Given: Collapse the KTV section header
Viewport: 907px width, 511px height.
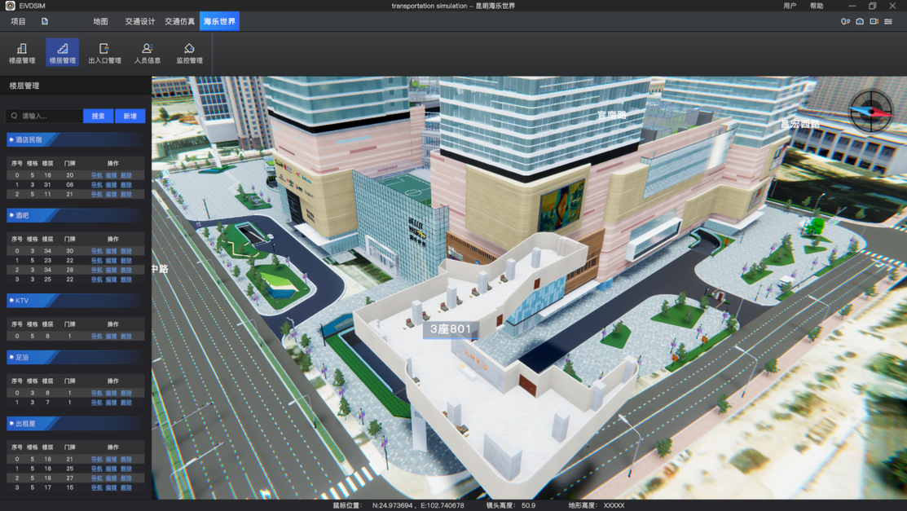Looking at the screenshot, I should click(75, 301).
